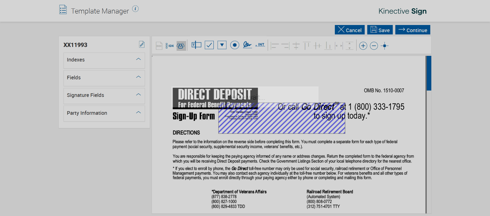Add a dropdown field tool
Image resolution: width=490 pixels, height=216 pixels.
click(222, 45)
